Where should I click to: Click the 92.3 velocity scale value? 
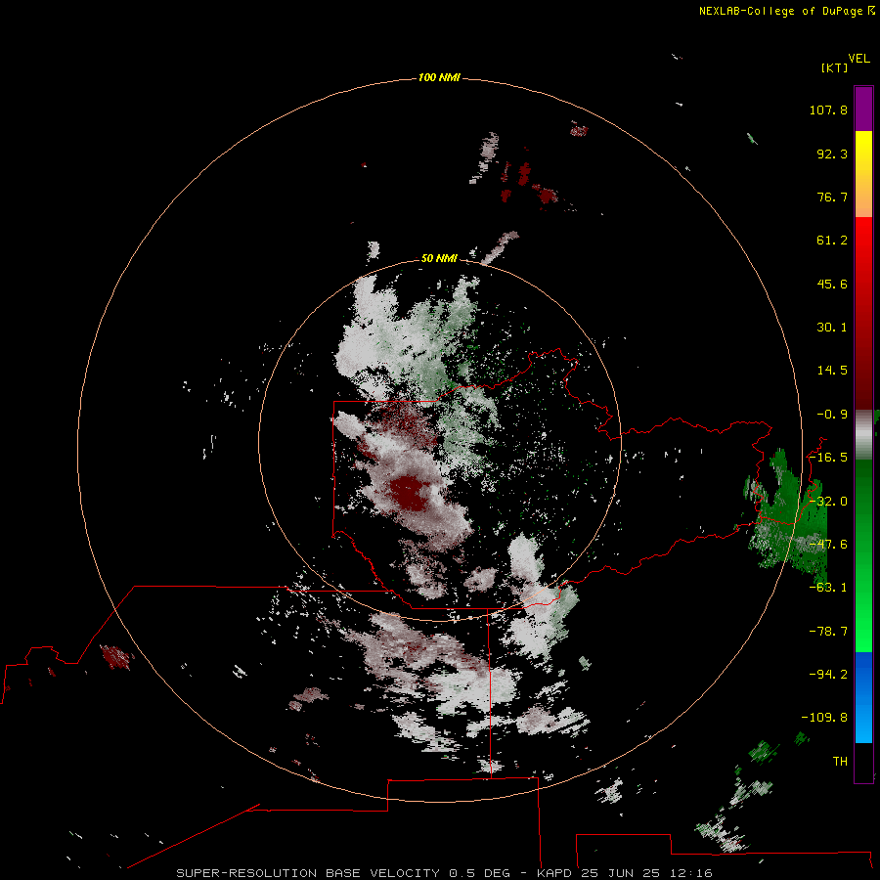tap(832, 154)
